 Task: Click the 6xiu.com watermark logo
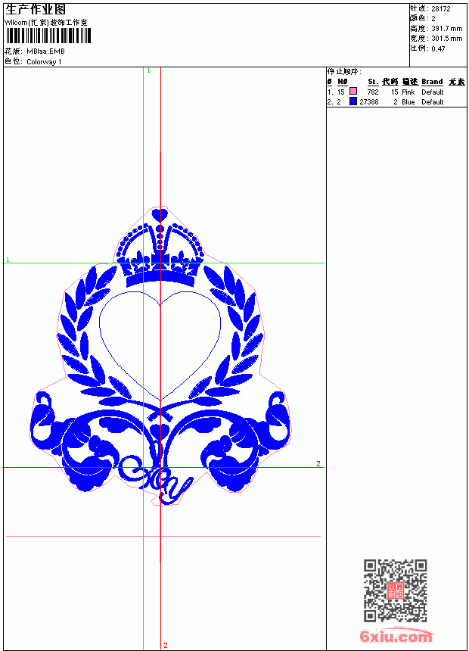pos(396,636)
